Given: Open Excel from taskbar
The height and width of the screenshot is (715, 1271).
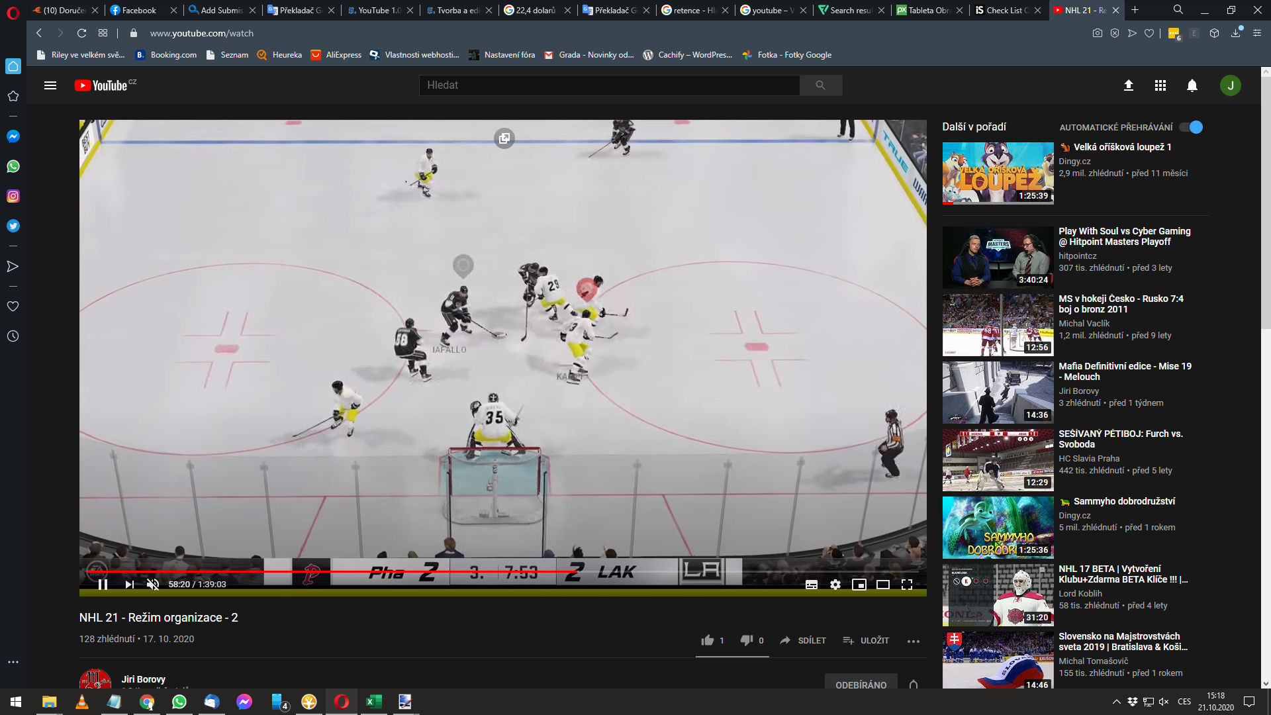Looking at the screenshot, I should [373, 702].
